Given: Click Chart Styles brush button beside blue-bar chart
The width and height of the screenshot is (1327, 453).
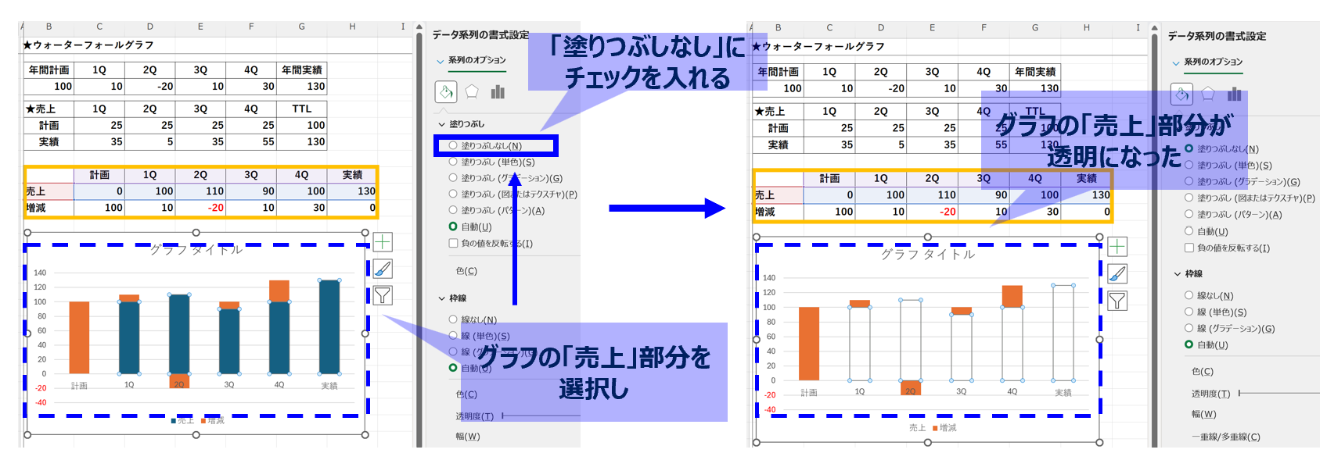Looking at the screenshot, I should (x=383, y=269).
